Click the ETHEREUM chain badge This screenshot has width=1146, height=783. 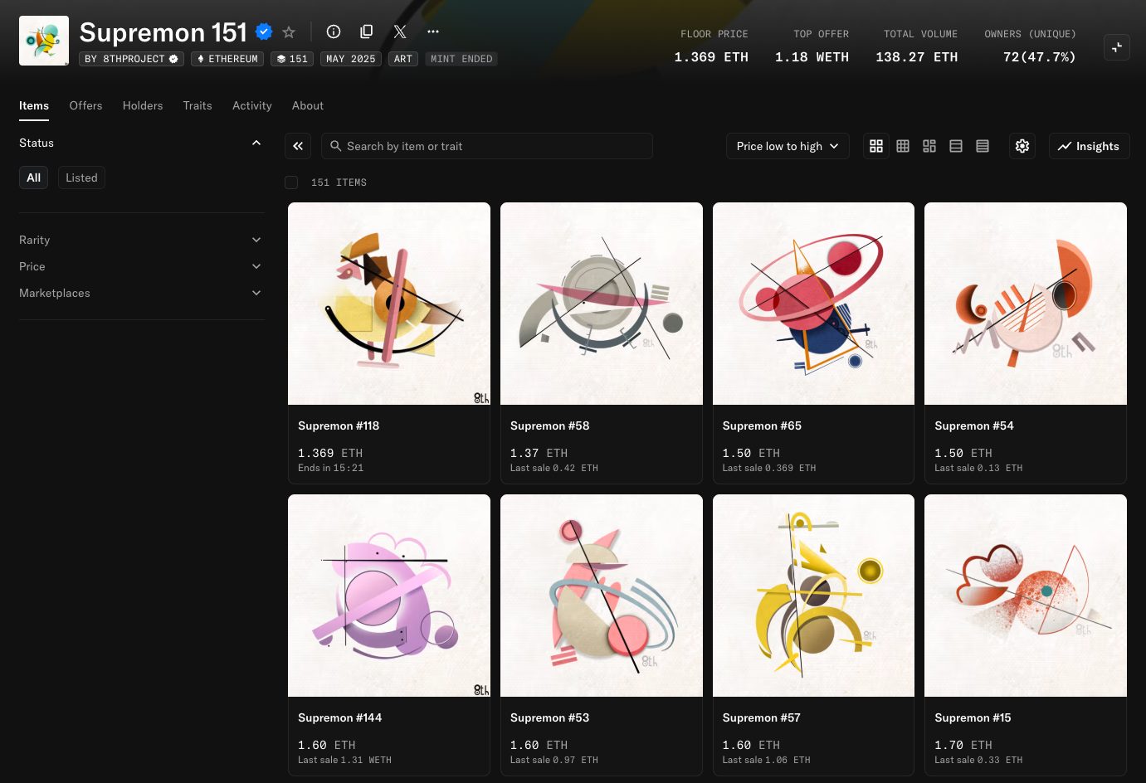pyautogui.click(x=227, y=59)
